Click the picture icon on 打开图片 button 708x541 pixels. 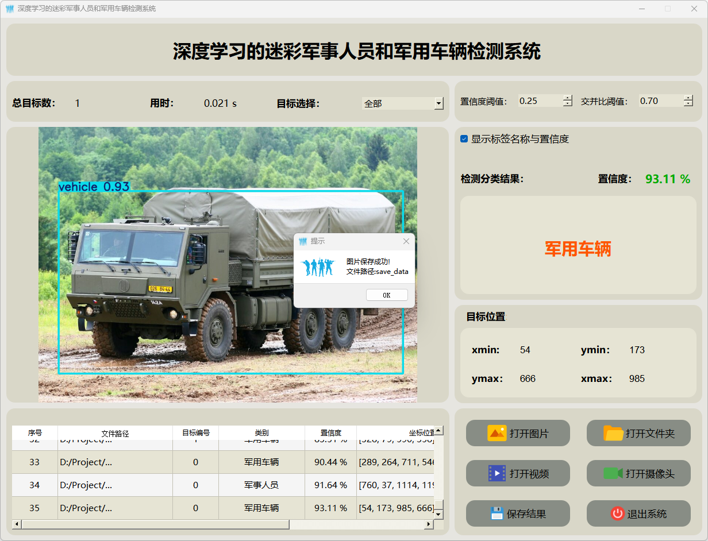tap(497, 433)
